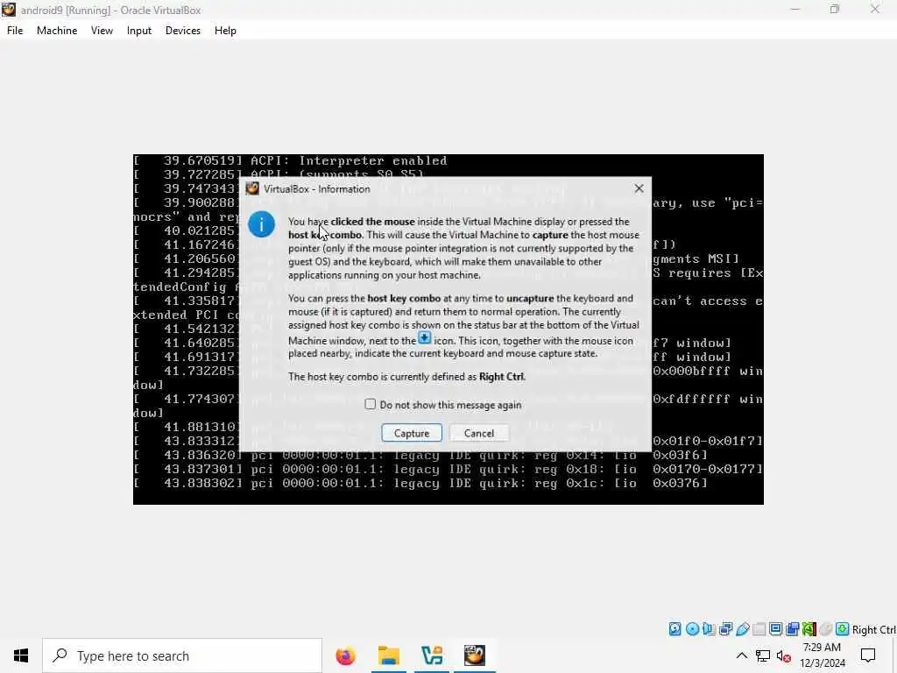Click the audio indicator in VirtualBox status bar
897x673 pixels.
pos(709,629)
